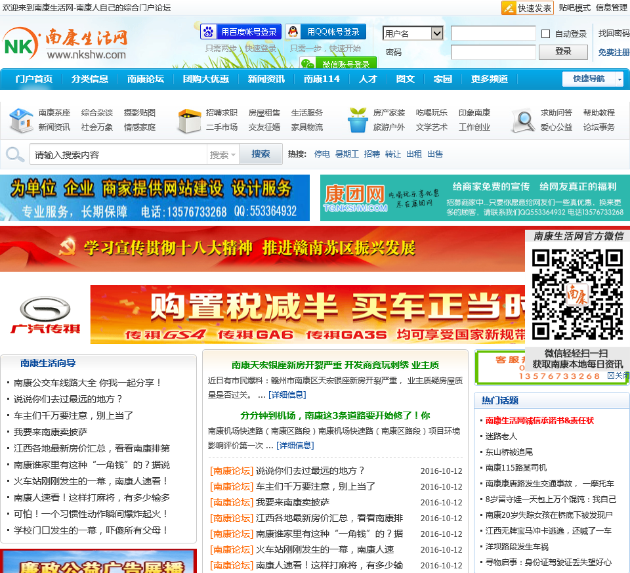Click hot search term 出售

(x=434, y=154)
